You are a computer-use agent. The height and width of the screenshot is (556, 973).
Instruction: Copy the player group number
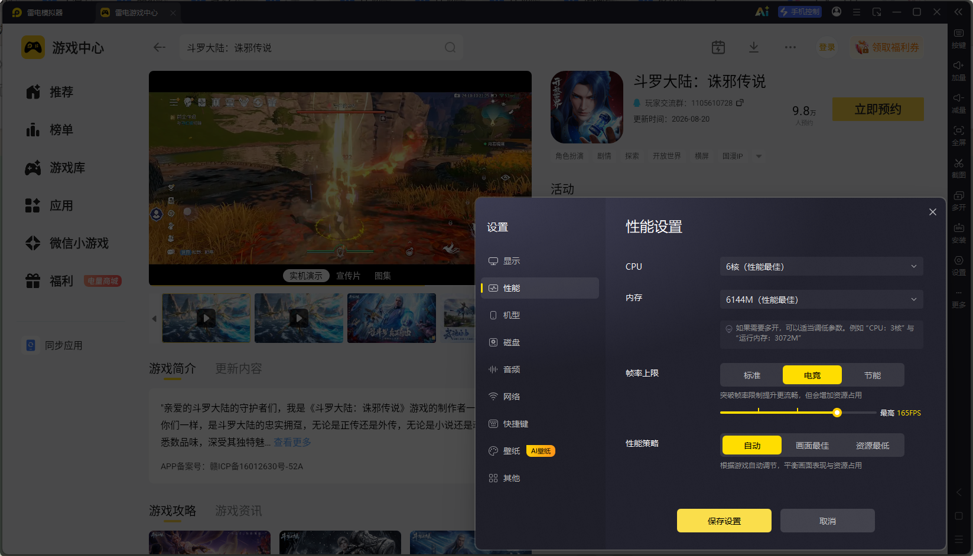click(x=740, y=103)
